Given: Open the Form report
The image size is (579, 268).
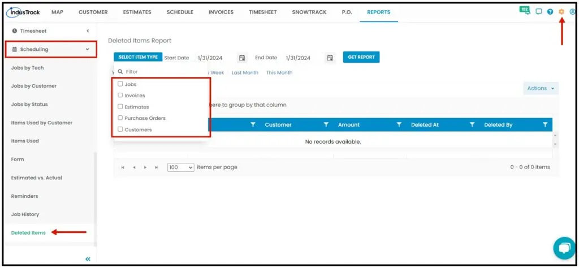Looking at the screenshot, I should 18,159.
